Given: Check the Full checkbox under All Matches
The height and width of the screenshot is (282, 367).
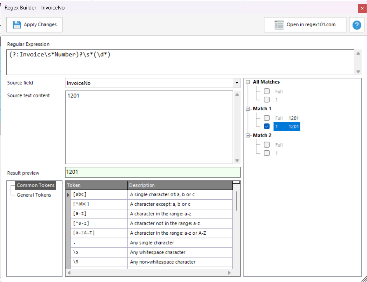Looking at the screenshot, I should [267, 91].
